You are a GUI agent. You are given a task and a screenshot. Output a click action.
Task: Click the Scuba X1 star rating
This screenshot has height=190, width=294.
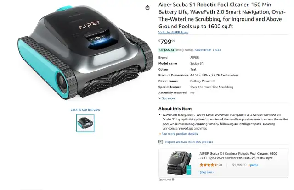pyautogui.click(x=209, y=165)
